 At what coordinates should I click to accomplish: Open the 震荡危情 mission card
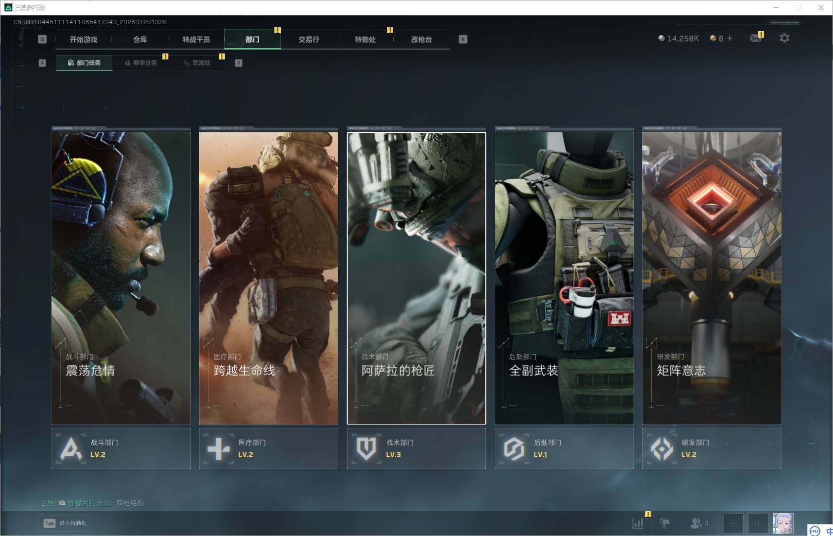(x=121, y=277)
